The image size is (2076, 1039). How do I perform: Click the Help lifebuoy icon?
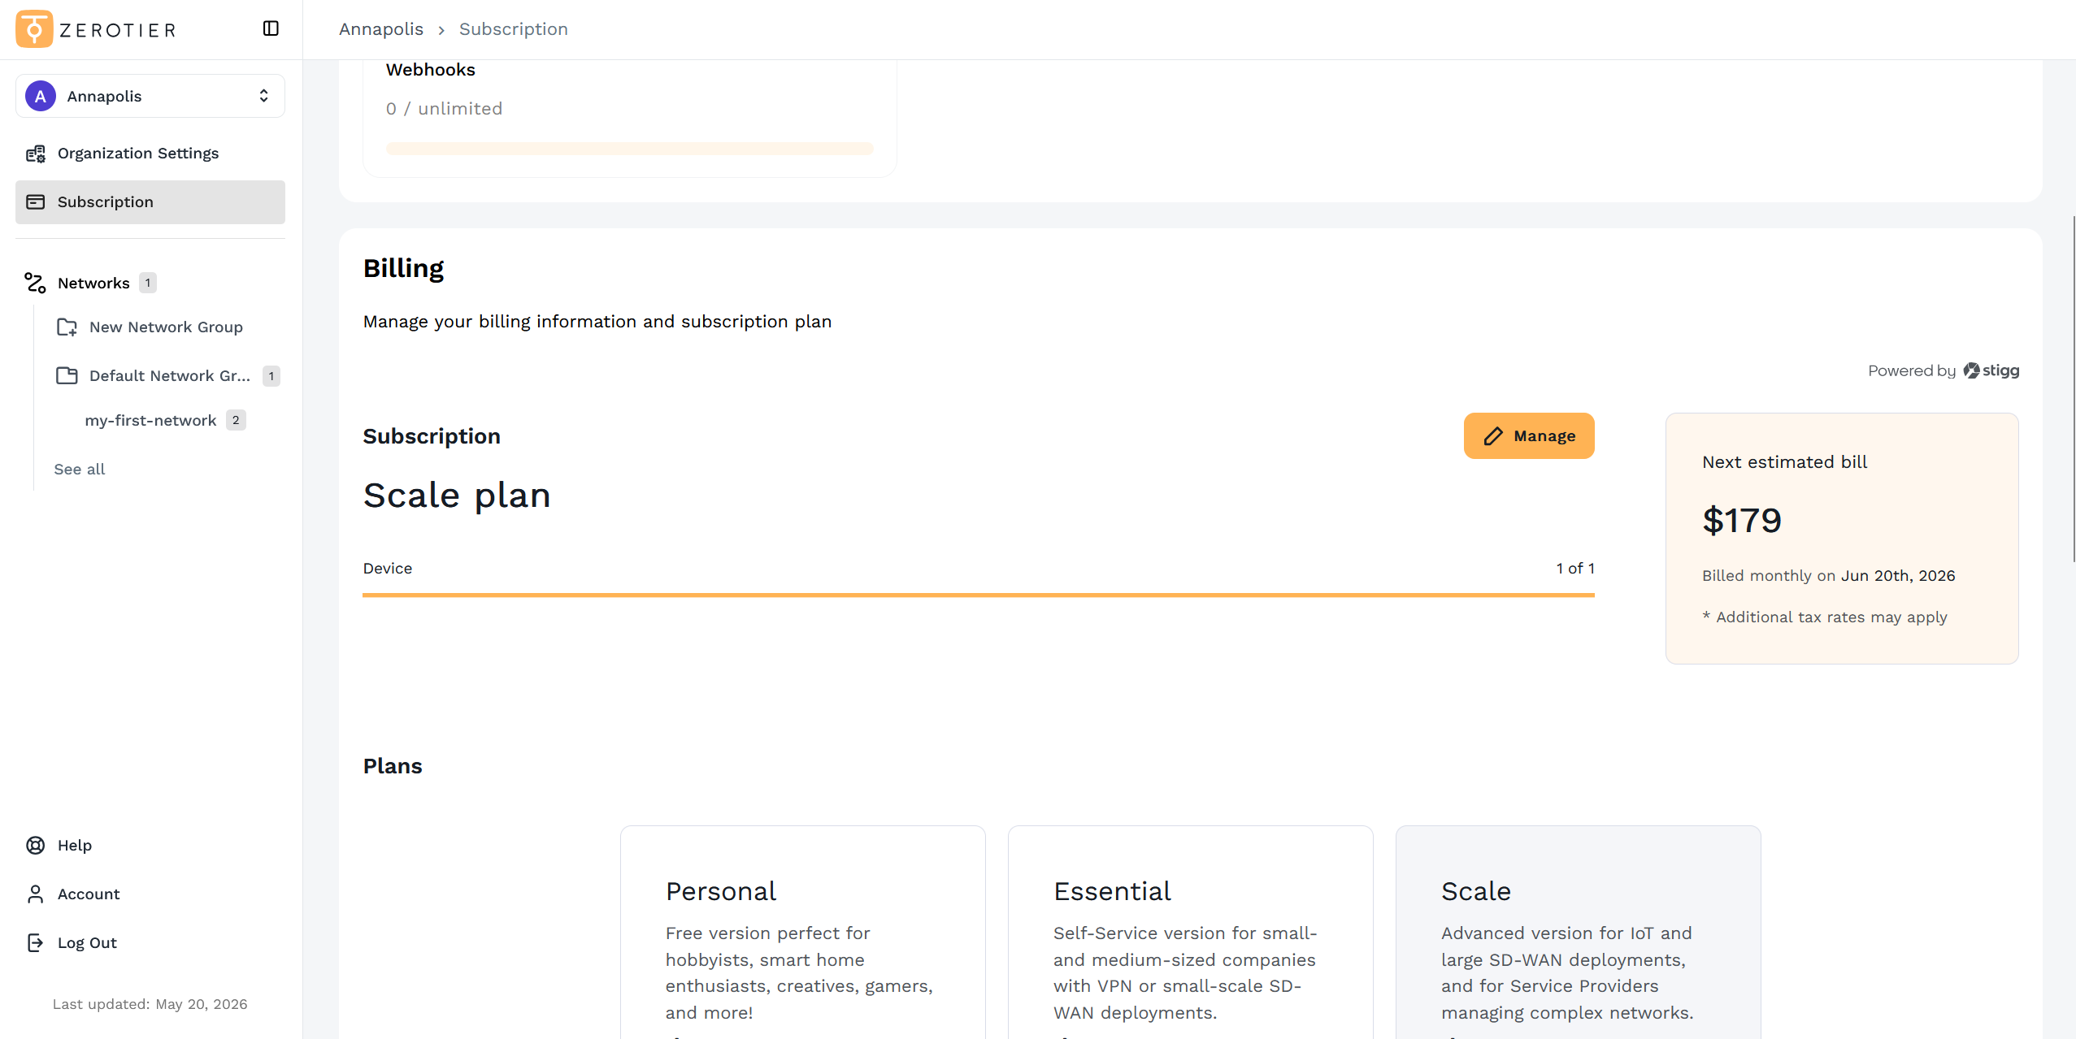tap(36, 845)
